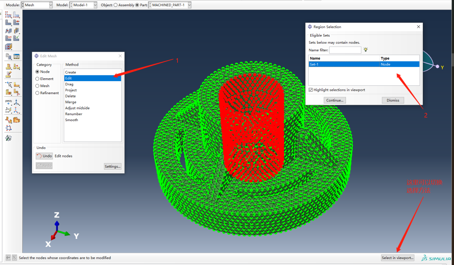Screen dimensions: 454x265
Task: Choose the Node category radio button
Action: coord(37,72)
